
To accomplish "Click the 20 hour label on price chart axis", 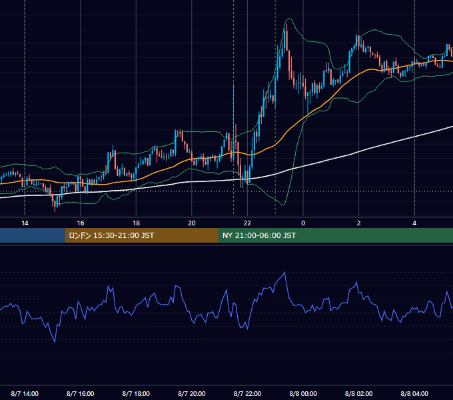I will (x=192, y=223).
